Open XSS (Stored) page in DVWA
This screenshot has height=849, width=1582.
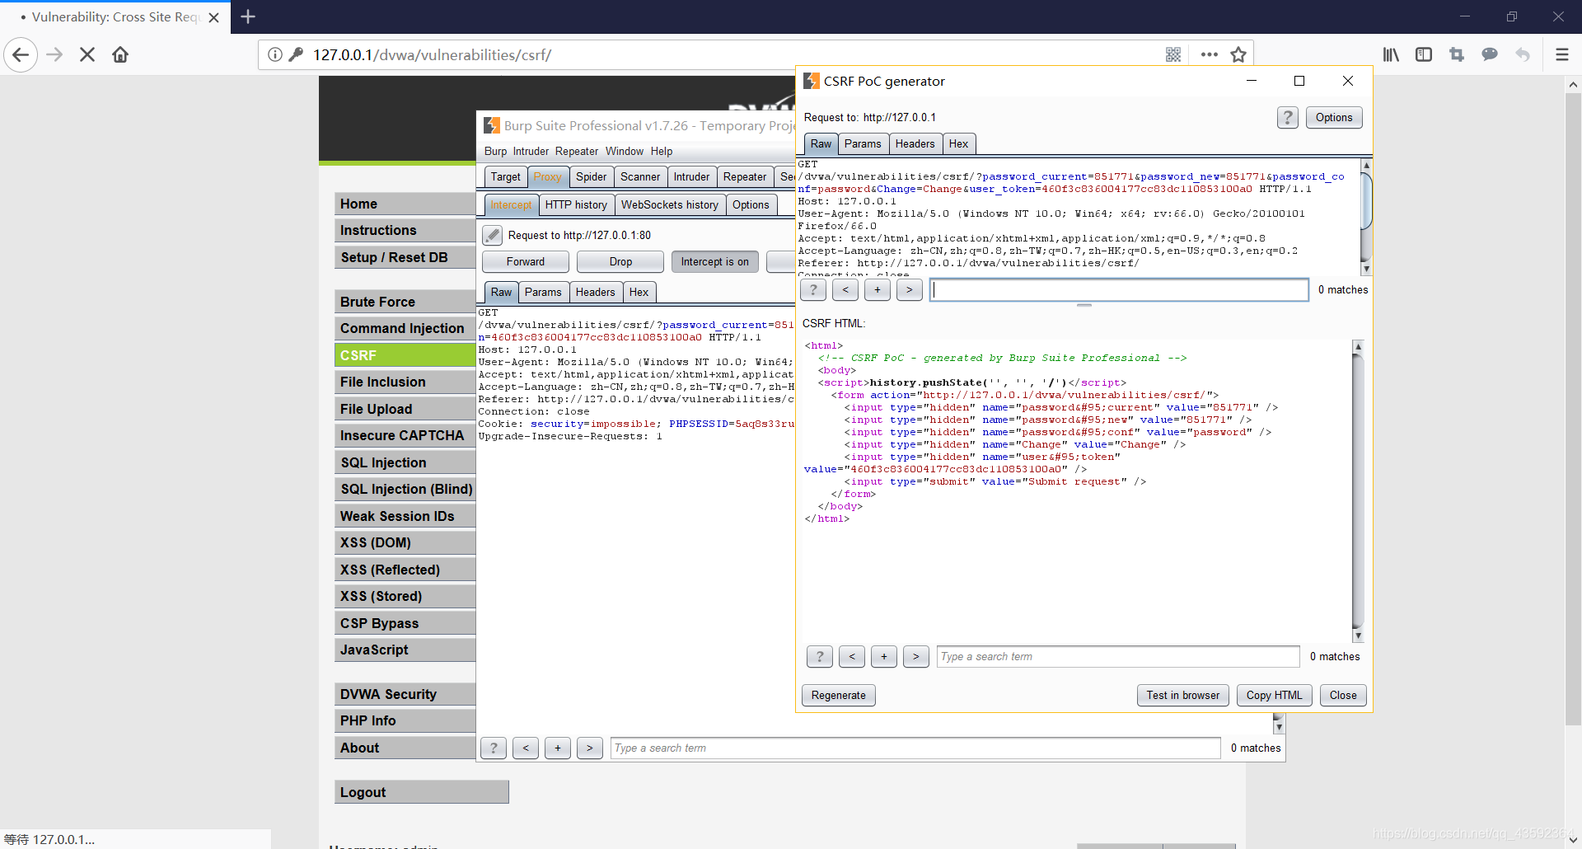click(405, 596)
